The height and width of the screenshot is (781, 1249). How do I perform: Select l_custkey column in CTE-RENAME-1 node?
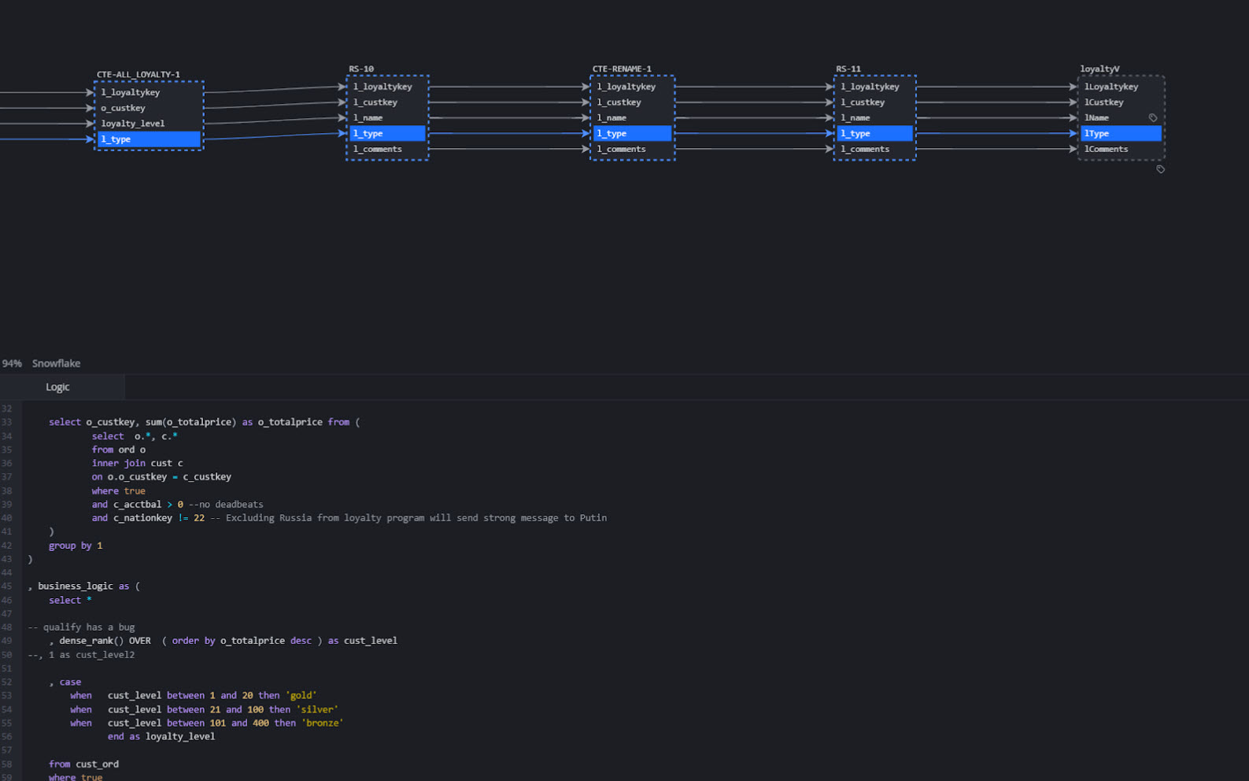point(619,102)
